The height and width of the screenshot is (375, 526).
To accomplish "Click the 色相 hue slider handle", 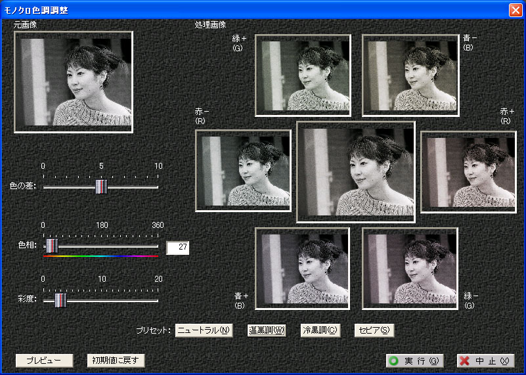I will coord(52,246).
